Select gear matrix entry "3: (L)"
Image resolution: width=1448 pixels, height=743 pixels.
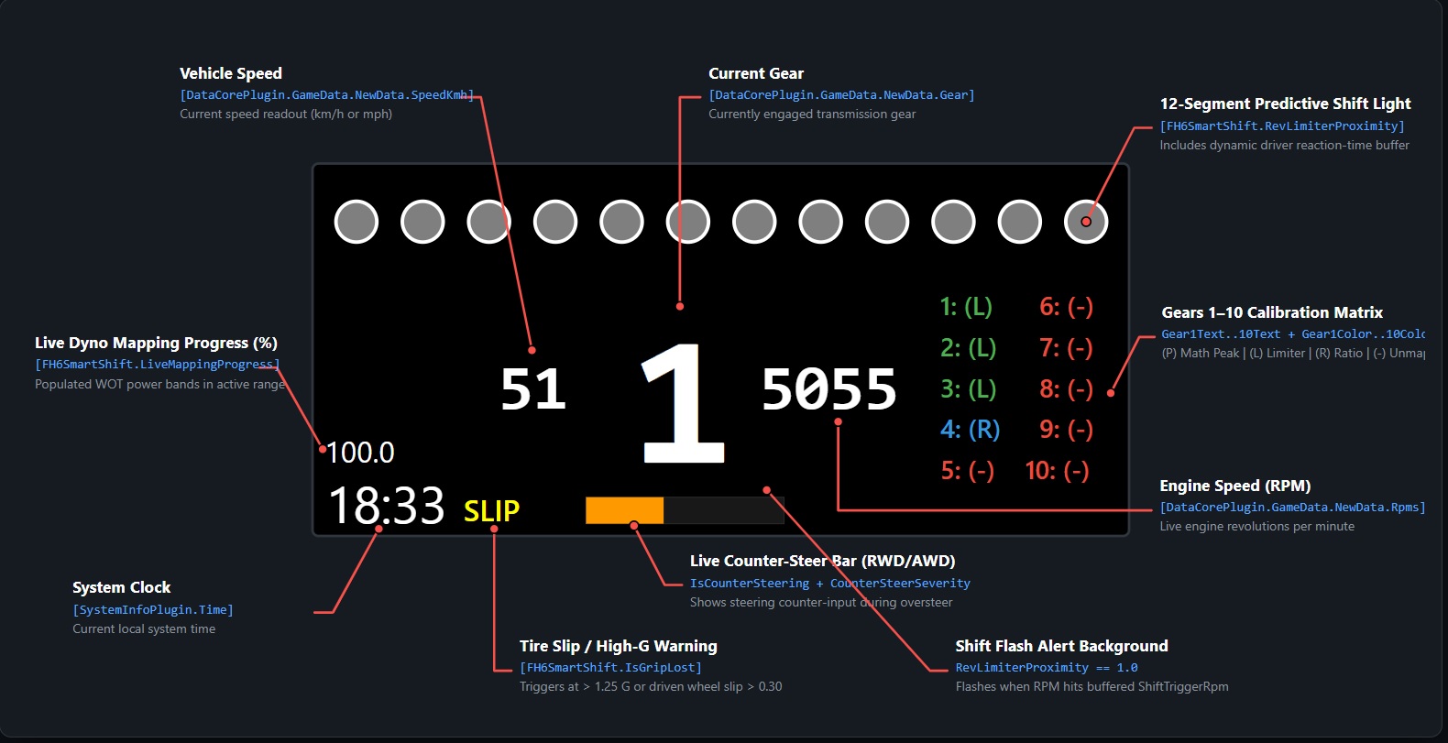pos(968,389)
